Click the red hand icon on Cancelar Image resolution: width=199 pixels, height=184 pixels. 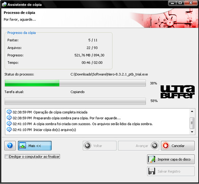click(x=166, y=146)
